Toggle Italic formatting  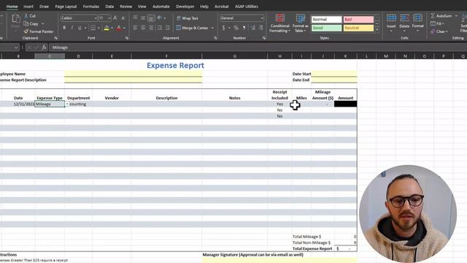click(72, 28)
